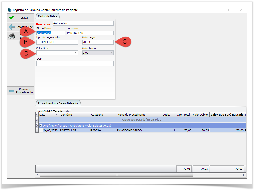Open the Dt. da Baixa date picker
The width and height of the screenshot is (256, 191).
coord(62,33)
